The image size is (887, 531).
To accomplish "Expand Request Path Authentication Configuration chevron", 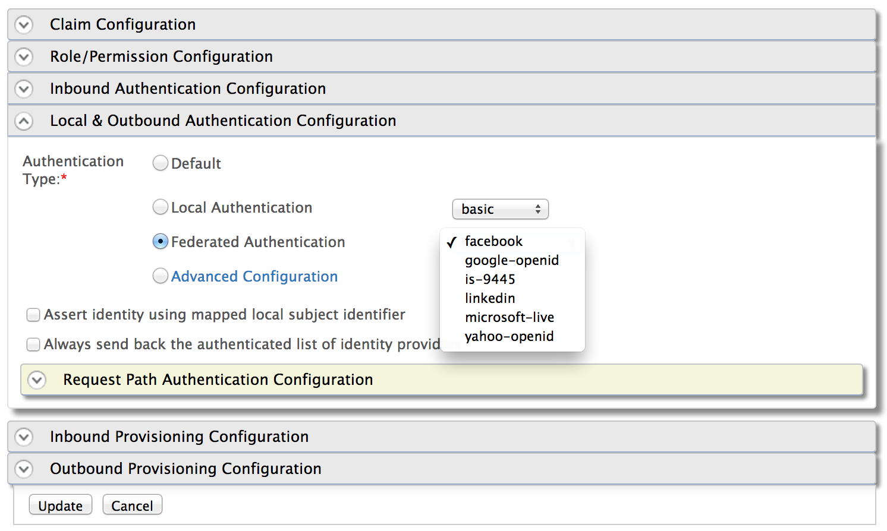I will click(x=37, y=380).
